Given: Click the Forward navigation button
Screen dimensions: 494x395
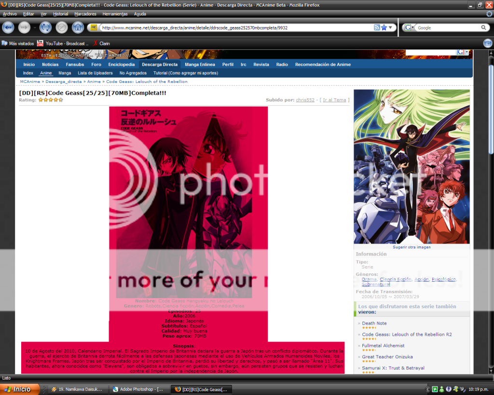Looking at the screenshot, I should click(24, 27).
